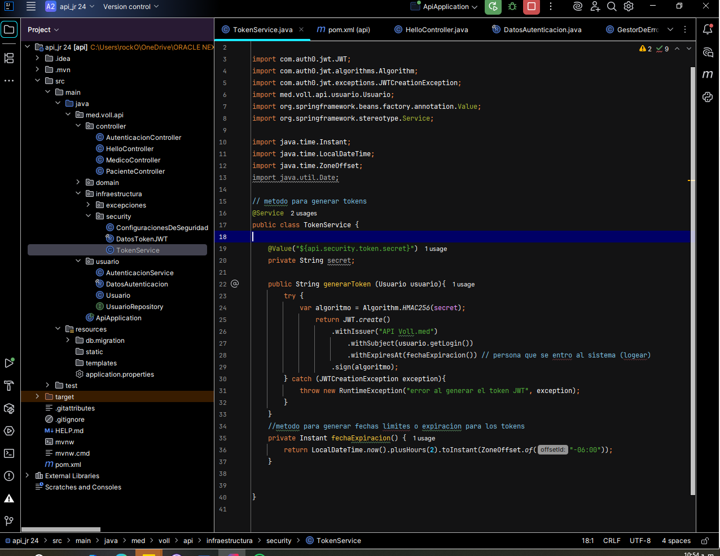This screenshot has height=556, width=720.
Task: Open the Maven tool window
Action: [x=708, y=74]
